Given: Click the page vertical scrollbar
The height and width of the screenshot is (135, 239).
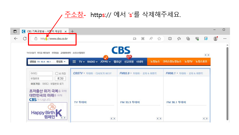Looking at the screenshot, I should pyautogui.click(x=227, y=84).
